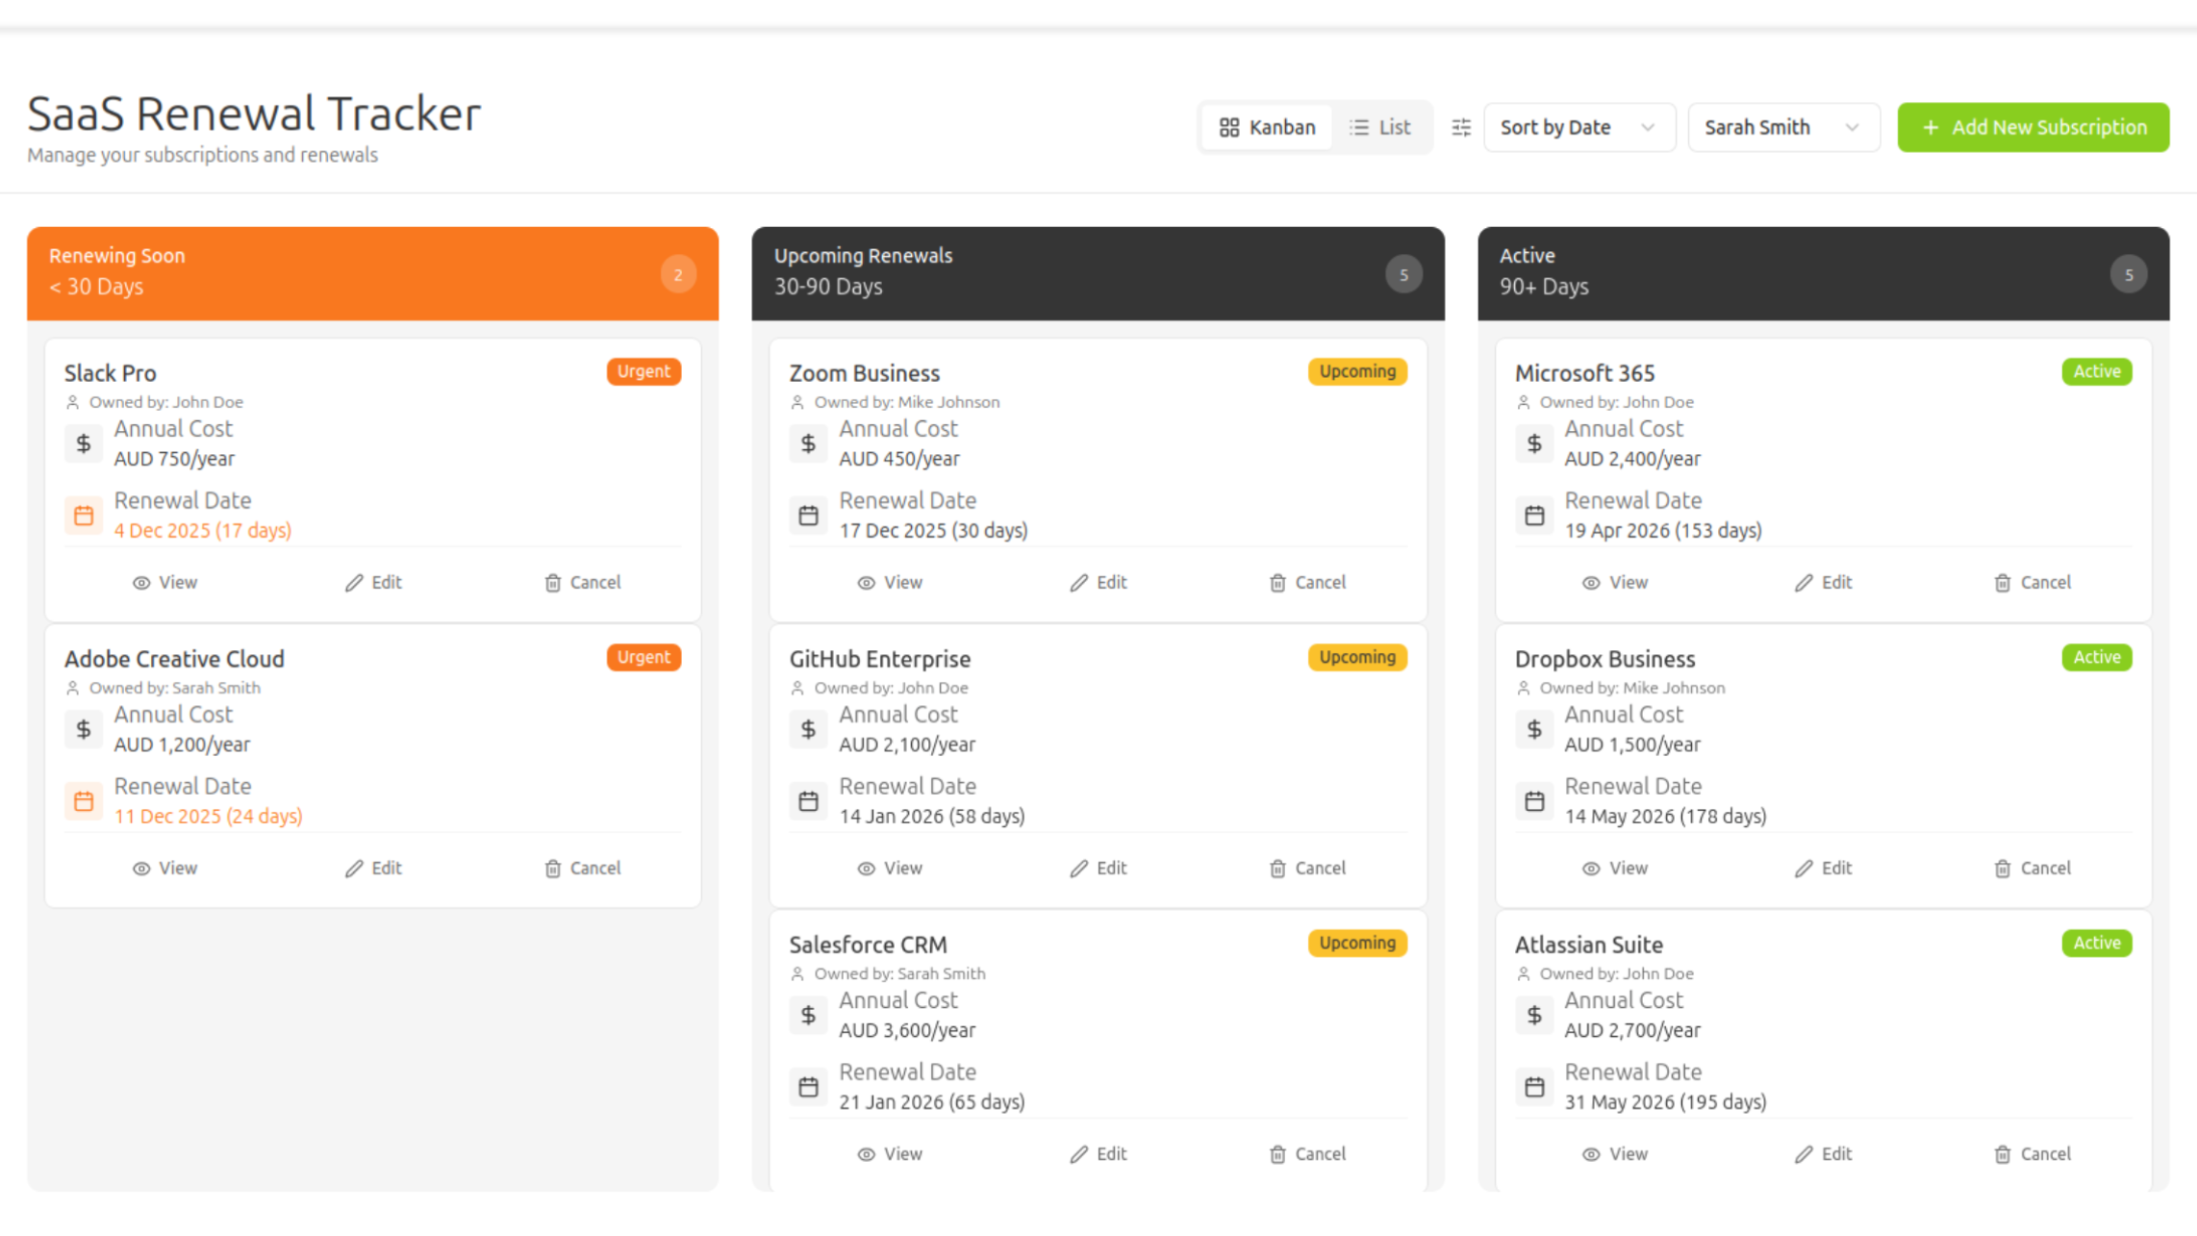Switch to List view tab
This screenshot has width=2197, height=1236.
pyautogui.click(x=1380, y=127)
